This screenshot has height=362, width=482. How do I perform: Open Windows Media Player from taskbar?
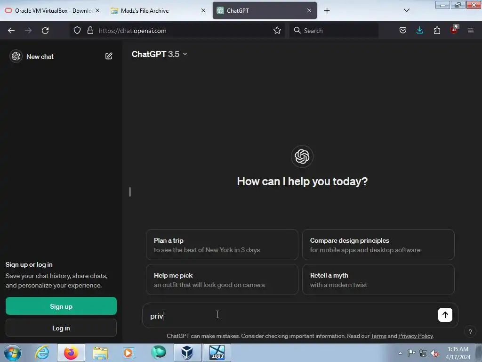129,353
